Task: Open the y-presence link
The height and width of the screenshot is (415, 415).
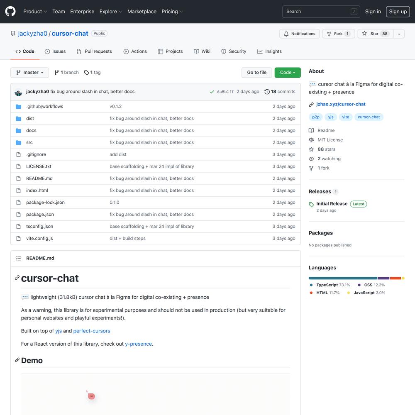Action: 138,344
